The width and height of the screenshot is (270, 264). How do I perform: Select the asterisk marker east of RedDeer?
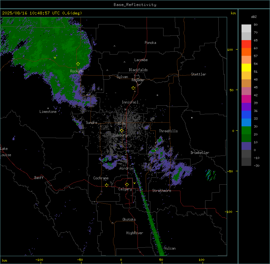coord(157,95)
